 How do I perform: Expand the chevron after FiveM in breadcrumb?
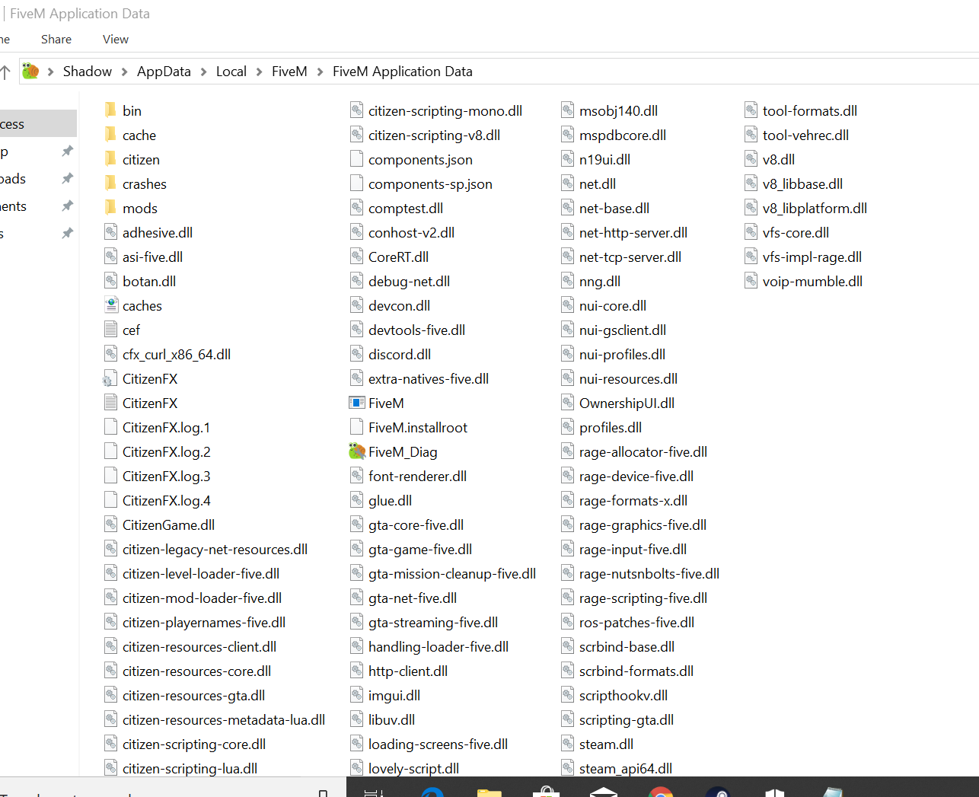tap(320, 72)
